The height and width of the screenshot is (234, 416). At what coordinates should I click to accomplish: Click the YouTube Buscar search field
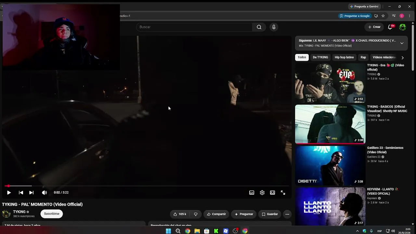coord(194,27)
